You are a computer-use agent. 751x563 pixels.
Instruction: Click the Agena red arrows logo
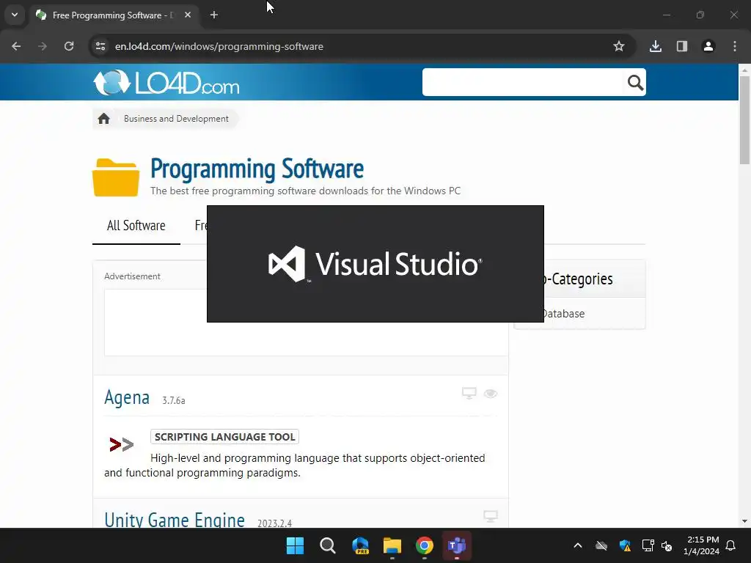pyautogui.click(x=121, y=445)
